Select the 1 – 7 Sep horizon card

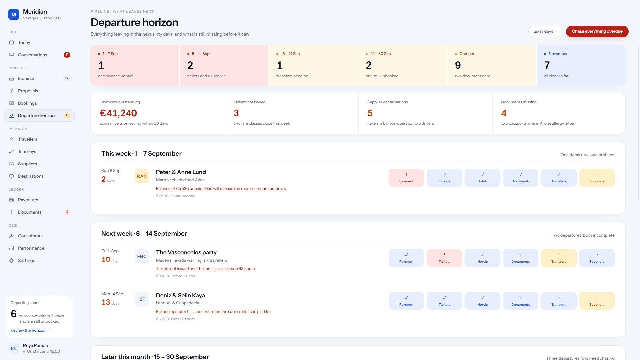click(135, 65)
